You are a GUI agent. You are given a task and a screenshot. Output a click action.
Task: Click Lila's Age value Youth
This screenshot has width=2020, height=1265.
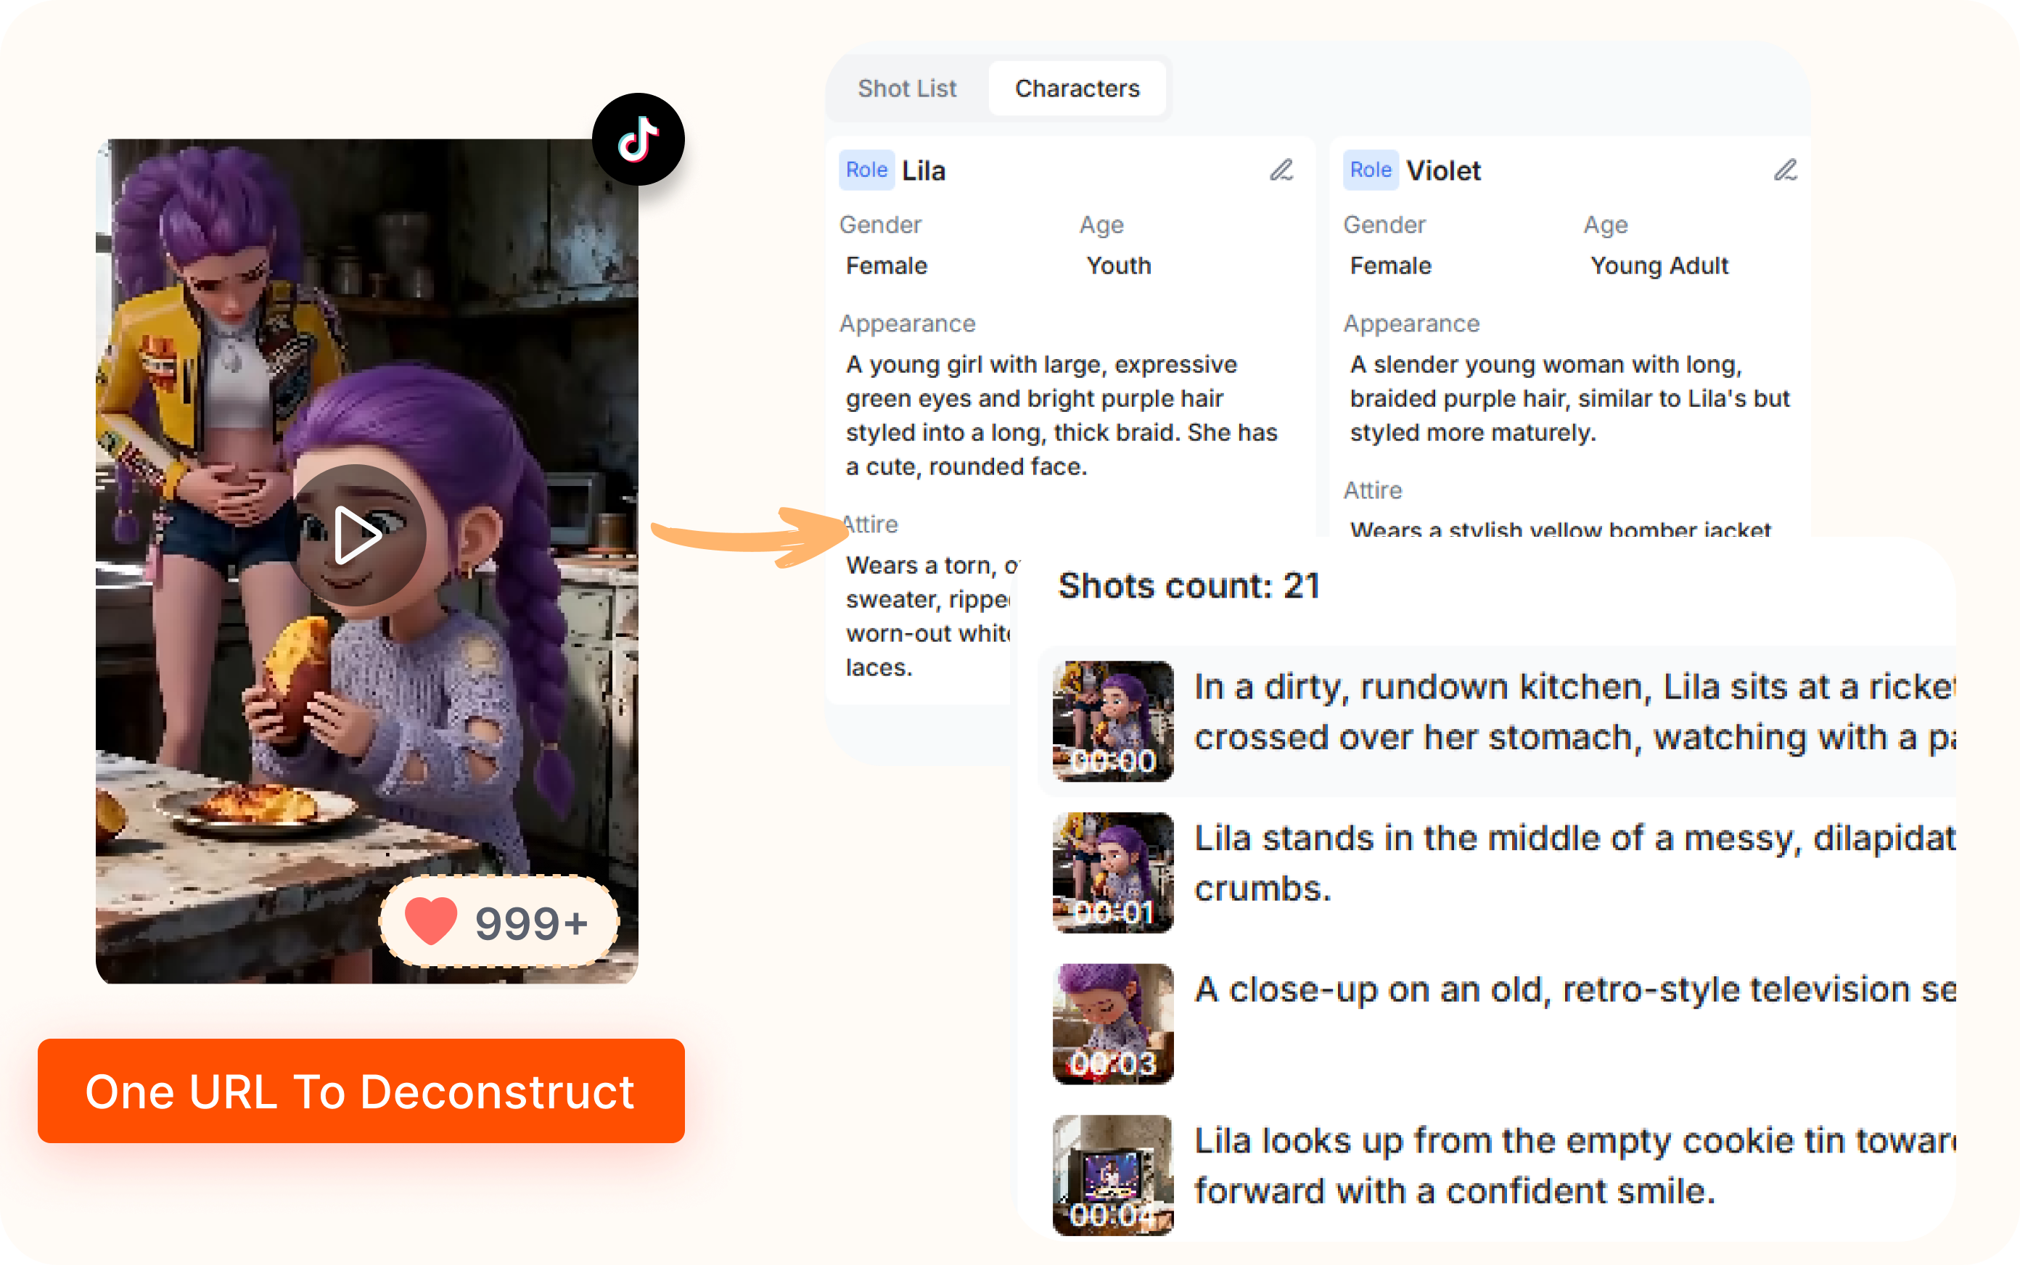(1120, 265)
